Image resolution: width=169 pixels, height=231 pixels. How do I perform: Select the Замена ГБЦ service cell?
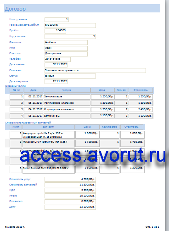pos(67,116)
